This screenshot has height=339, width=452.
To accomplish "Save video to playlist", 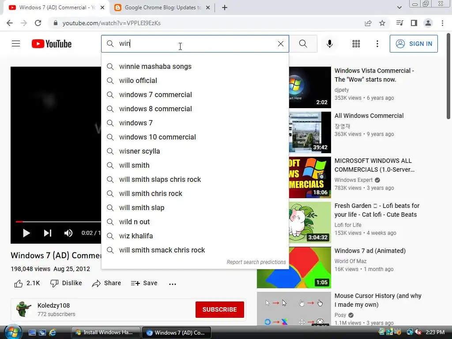I will (144, 283).
